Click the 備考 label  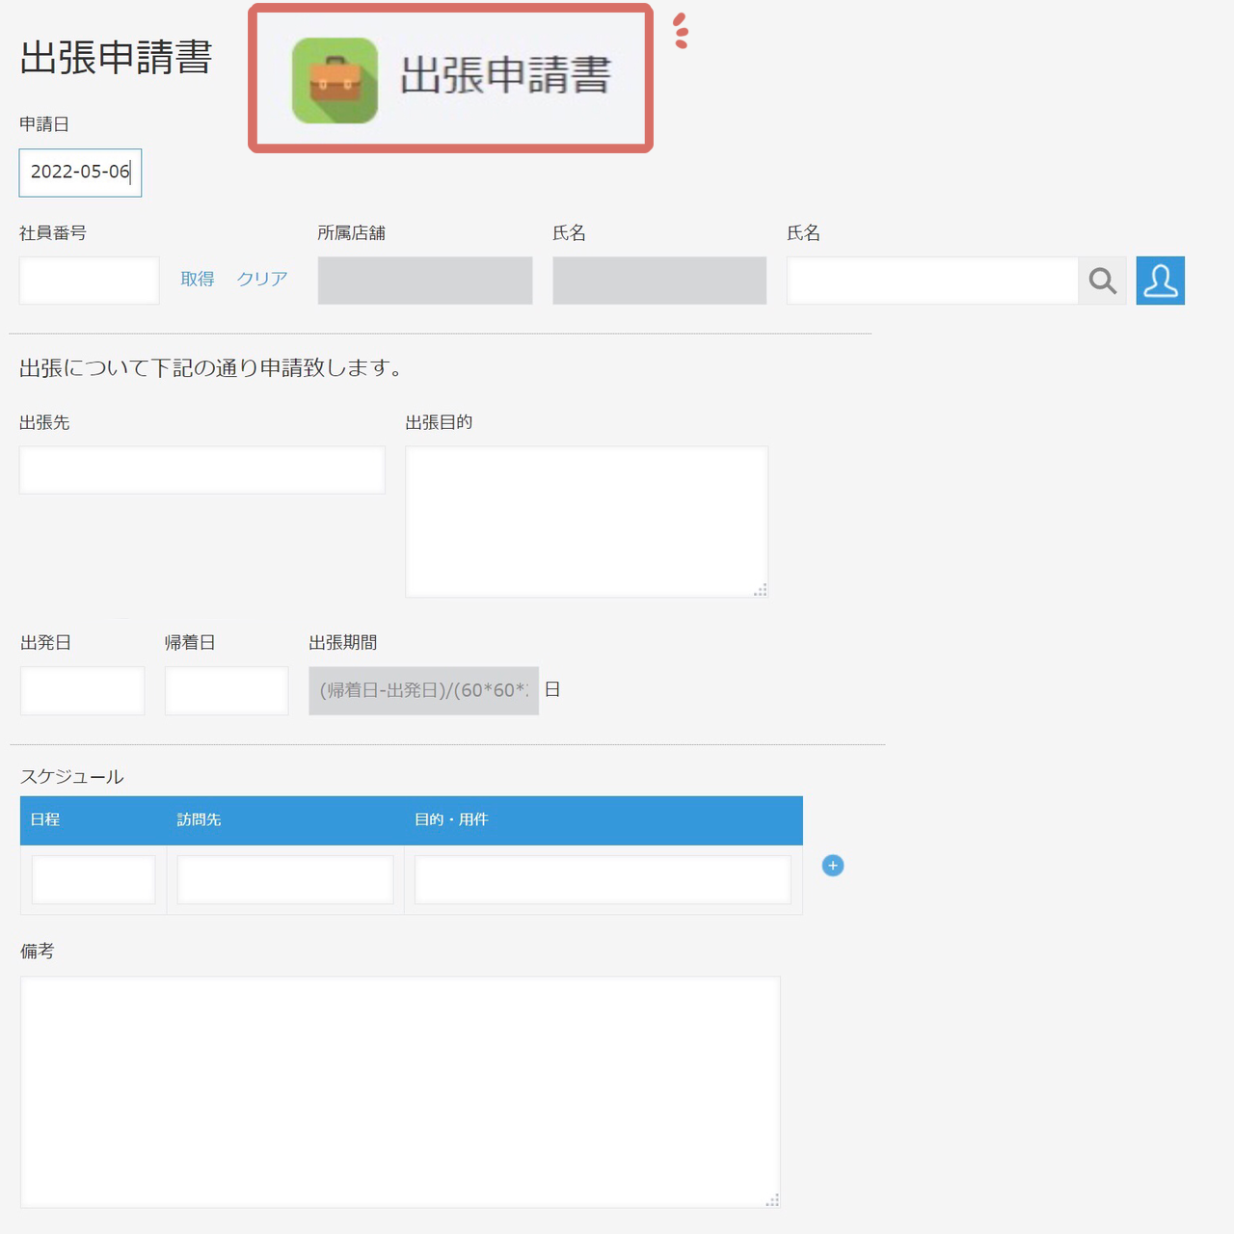pos(38,952)
